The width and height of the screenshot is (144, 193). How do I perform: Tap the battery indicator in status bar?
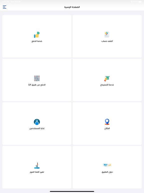point(140,2)
